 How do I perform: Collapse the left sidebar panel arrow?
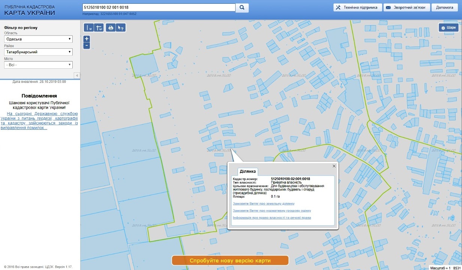point(77,75)
